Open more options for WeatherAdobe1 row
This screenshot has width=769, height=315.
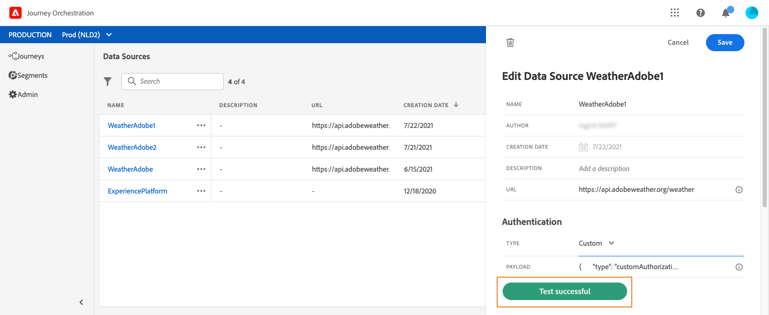tap(201, 125)
